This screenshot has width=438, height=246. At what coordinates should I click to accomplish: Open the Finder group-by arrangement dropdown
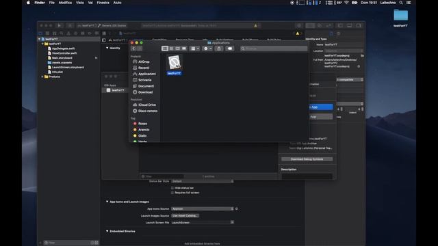(x=194, y=49)
